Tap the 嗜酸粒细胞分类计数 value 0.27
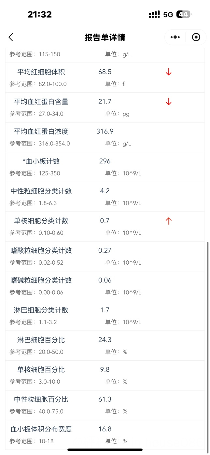Screen dimensions: 210x455 click(105, 250)
